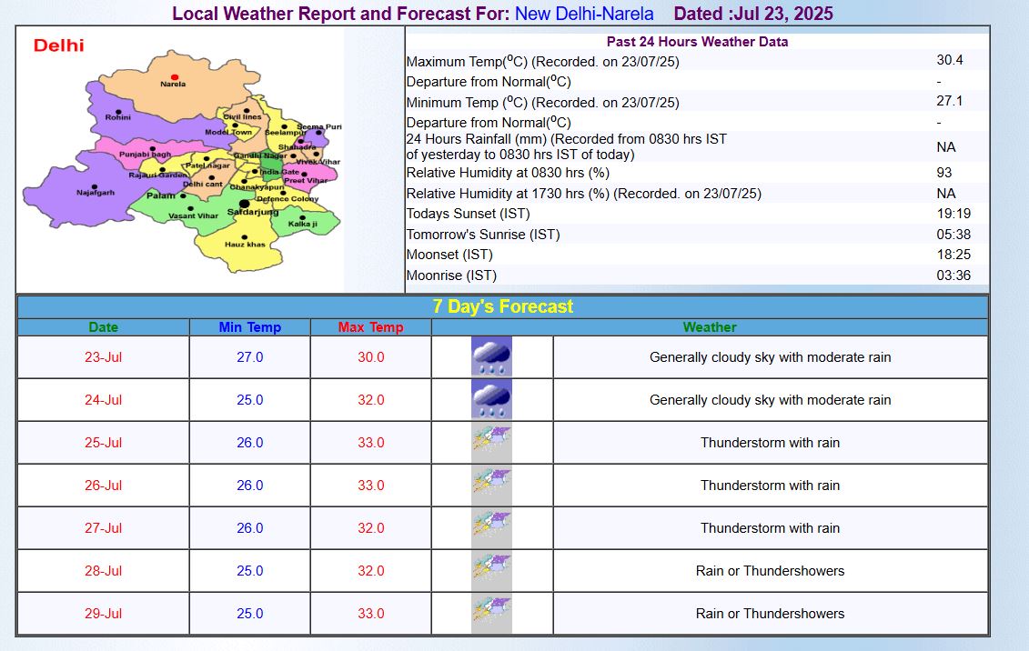This screenshot has height=651, width=1029.
Task: Click the red Narela marker on the map
Action: [175, 77]
